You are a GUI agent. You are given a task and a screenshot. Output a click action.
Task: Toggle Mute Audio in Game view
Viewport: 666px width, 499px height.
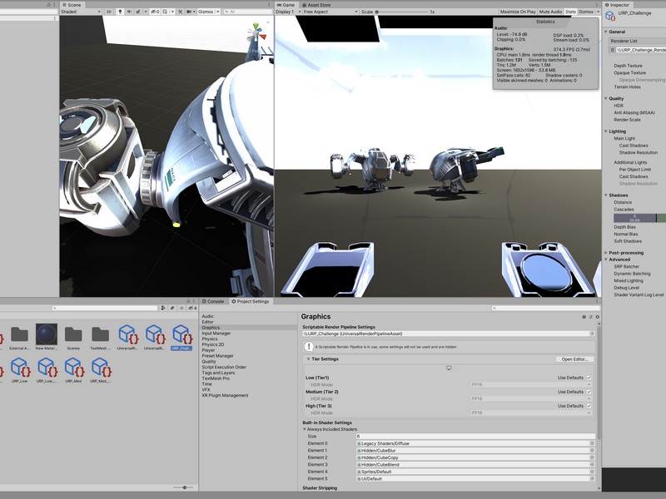pos(550,12)
